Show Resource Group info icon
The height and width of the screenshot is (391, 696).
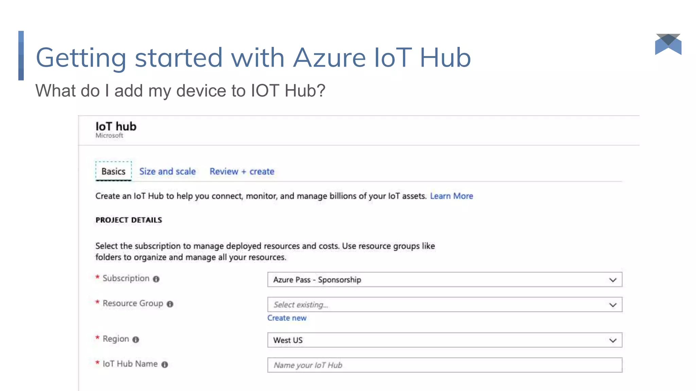[x=170, y=304]
